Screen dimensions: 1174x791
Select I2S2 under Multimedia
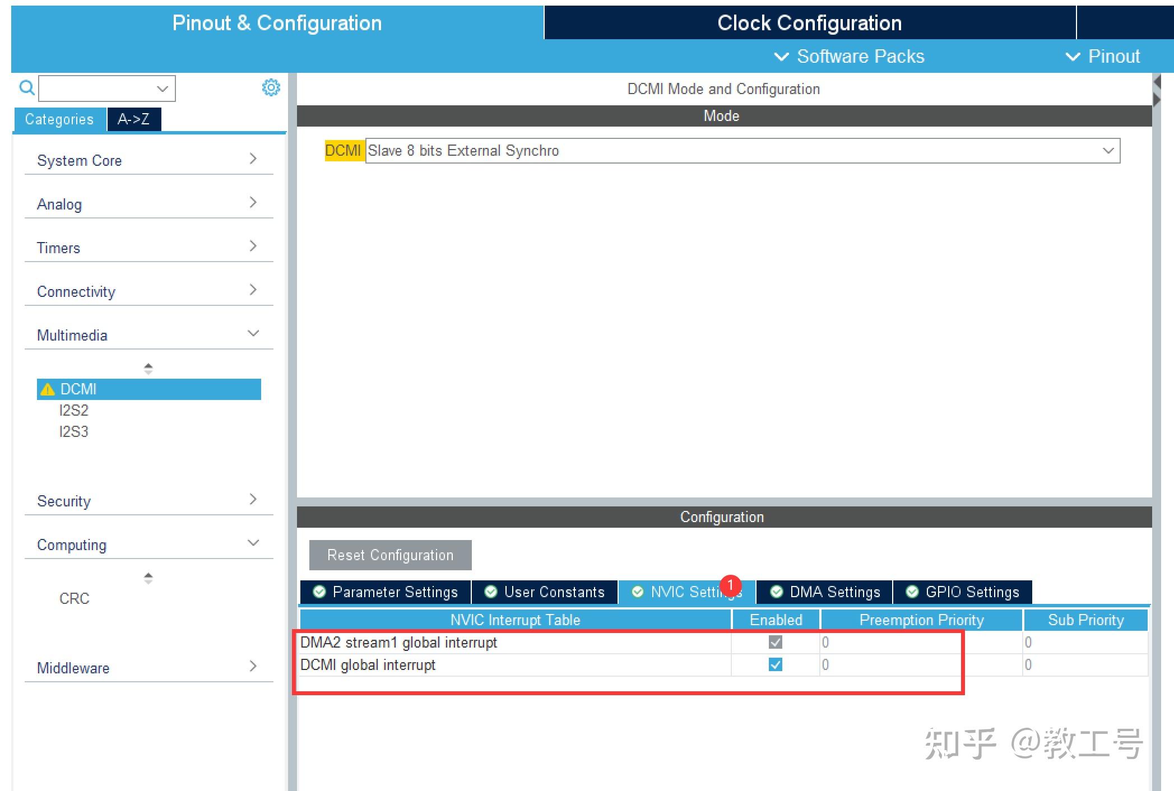(x=73, y=410)
